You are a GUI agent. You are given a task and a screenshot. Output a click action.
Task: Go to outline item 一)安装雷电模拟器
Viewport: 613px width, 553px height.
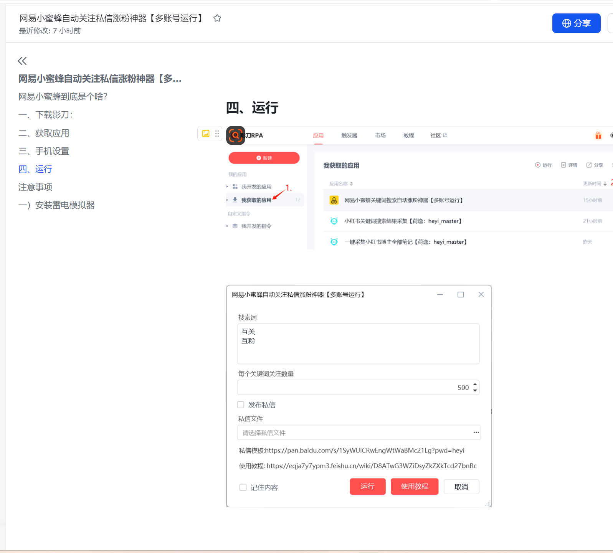[x=56, y=205]
